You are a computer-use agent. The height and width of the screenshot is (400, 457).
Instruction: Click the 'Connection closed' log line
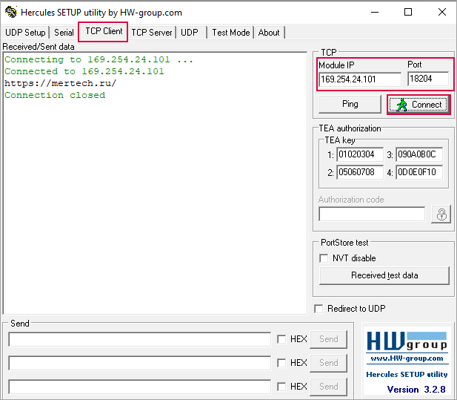click(55, 96)
